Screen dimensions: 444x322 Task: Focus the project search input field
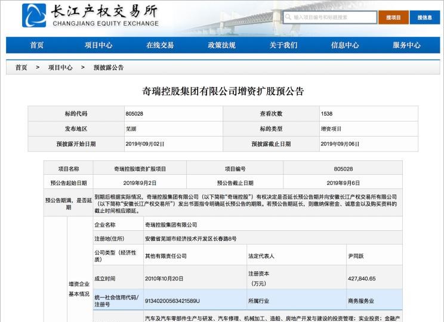[330, 17]
